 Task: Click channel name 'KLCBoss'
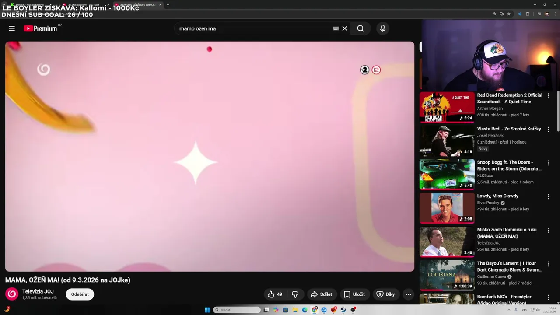click(485, 175)
